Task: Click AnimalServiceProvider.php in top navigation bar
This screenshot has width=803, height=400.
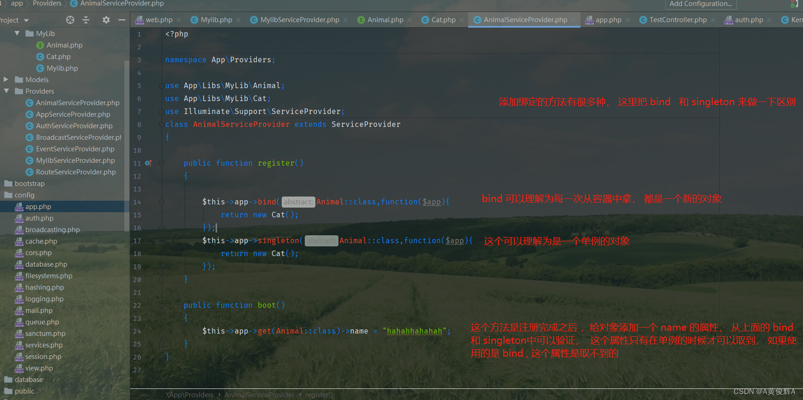Action: click(x=122, y=4)
